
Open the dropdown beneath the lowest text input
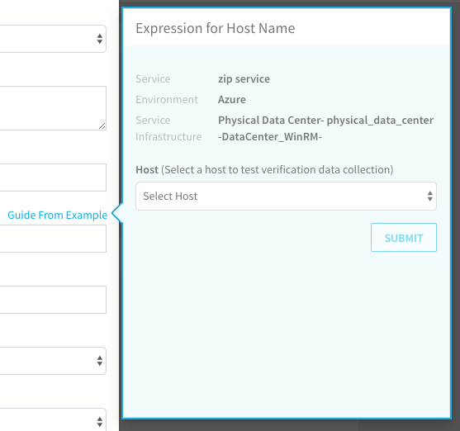coord(53,361)
